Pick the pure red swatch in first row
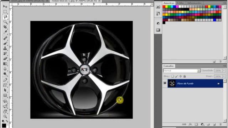228x128 pixels. (164, 7)
